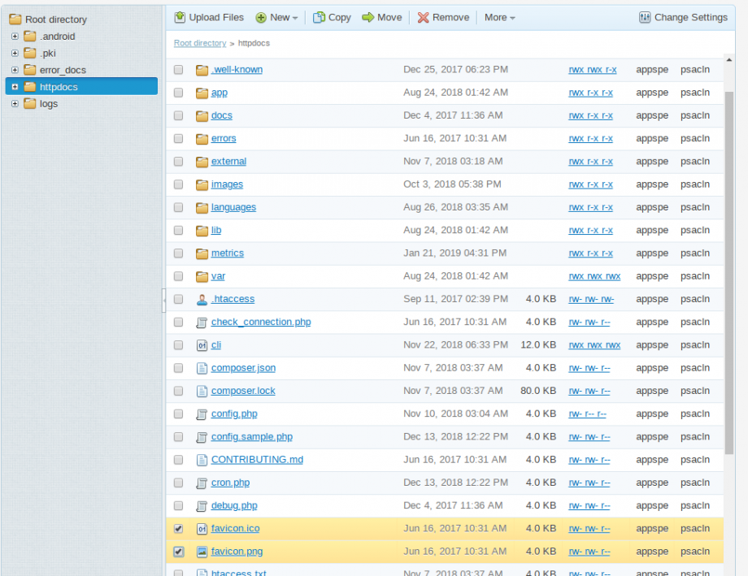Click the Change Settings sliders icon
The image size is (748, 576).
[x=645, y=17]
